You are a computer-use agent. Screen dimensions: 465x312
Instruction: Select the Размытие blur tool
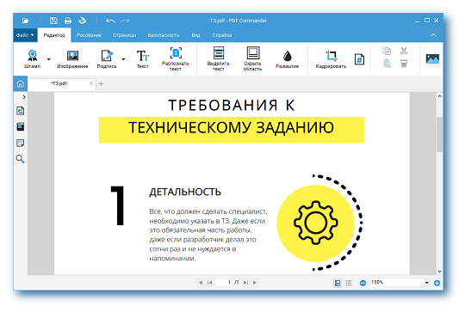pyautogui.click(x=287, y=59)
